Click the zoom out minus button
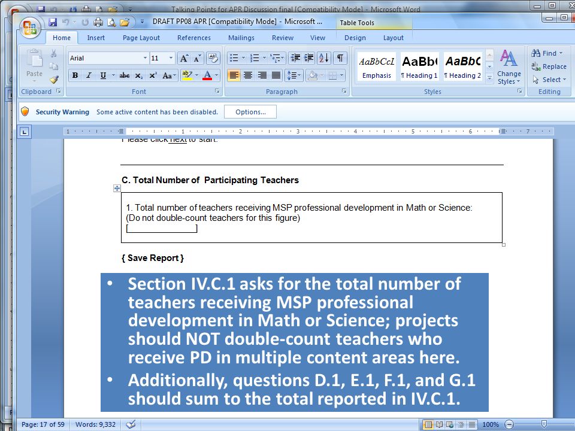The image size is (575, 431). point(509,425)
